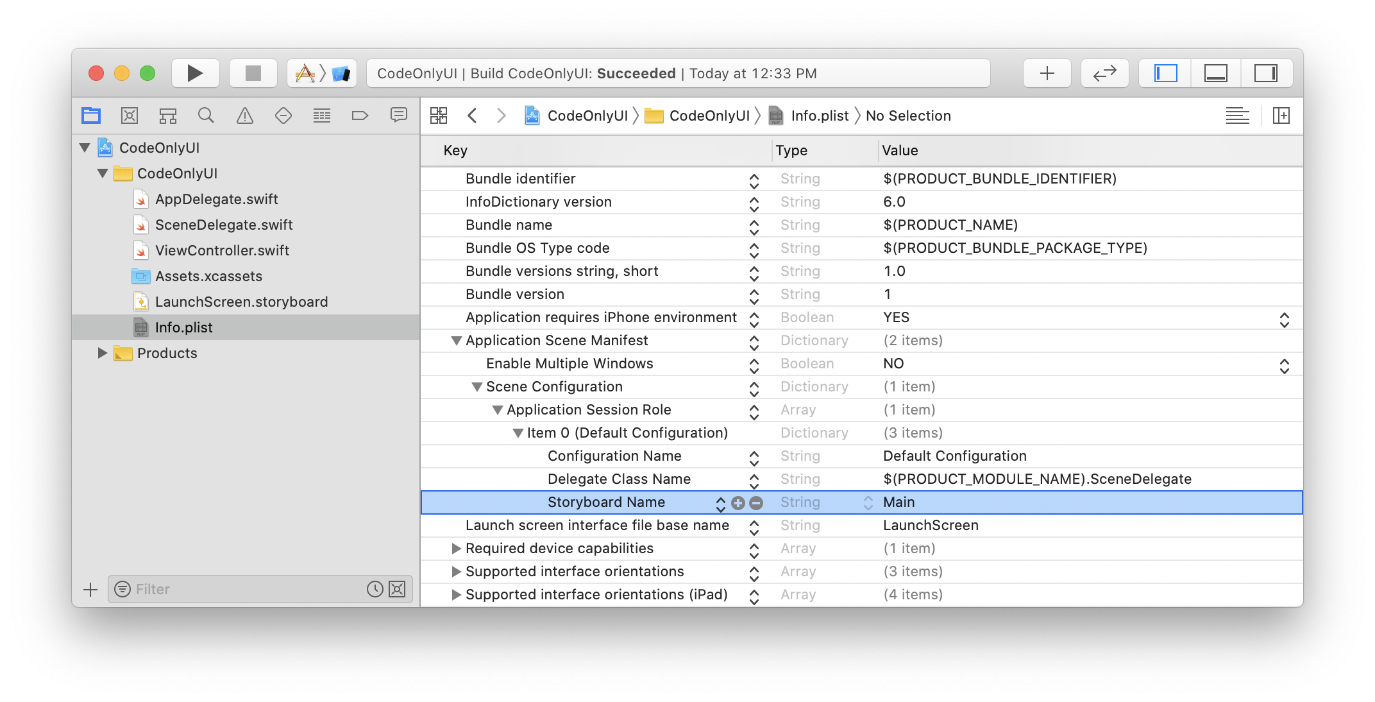Go forward in editor history
The width and height of the screenshot is (1375, 702).
pos(502,116)
